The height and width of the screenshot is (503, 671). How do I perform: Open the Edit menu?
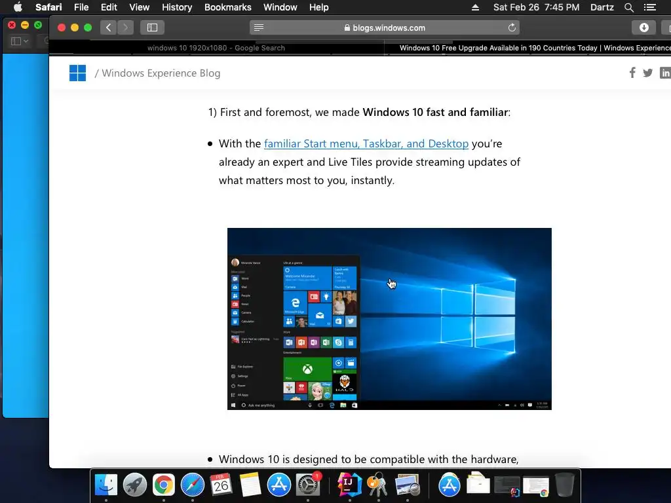[109, 7]
